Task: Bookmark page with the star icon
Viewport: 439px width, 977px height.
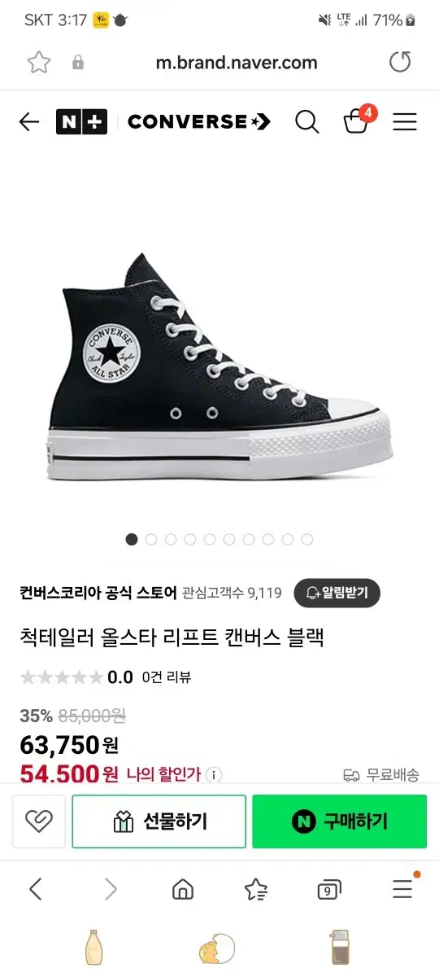Action: tap(39, 63)
